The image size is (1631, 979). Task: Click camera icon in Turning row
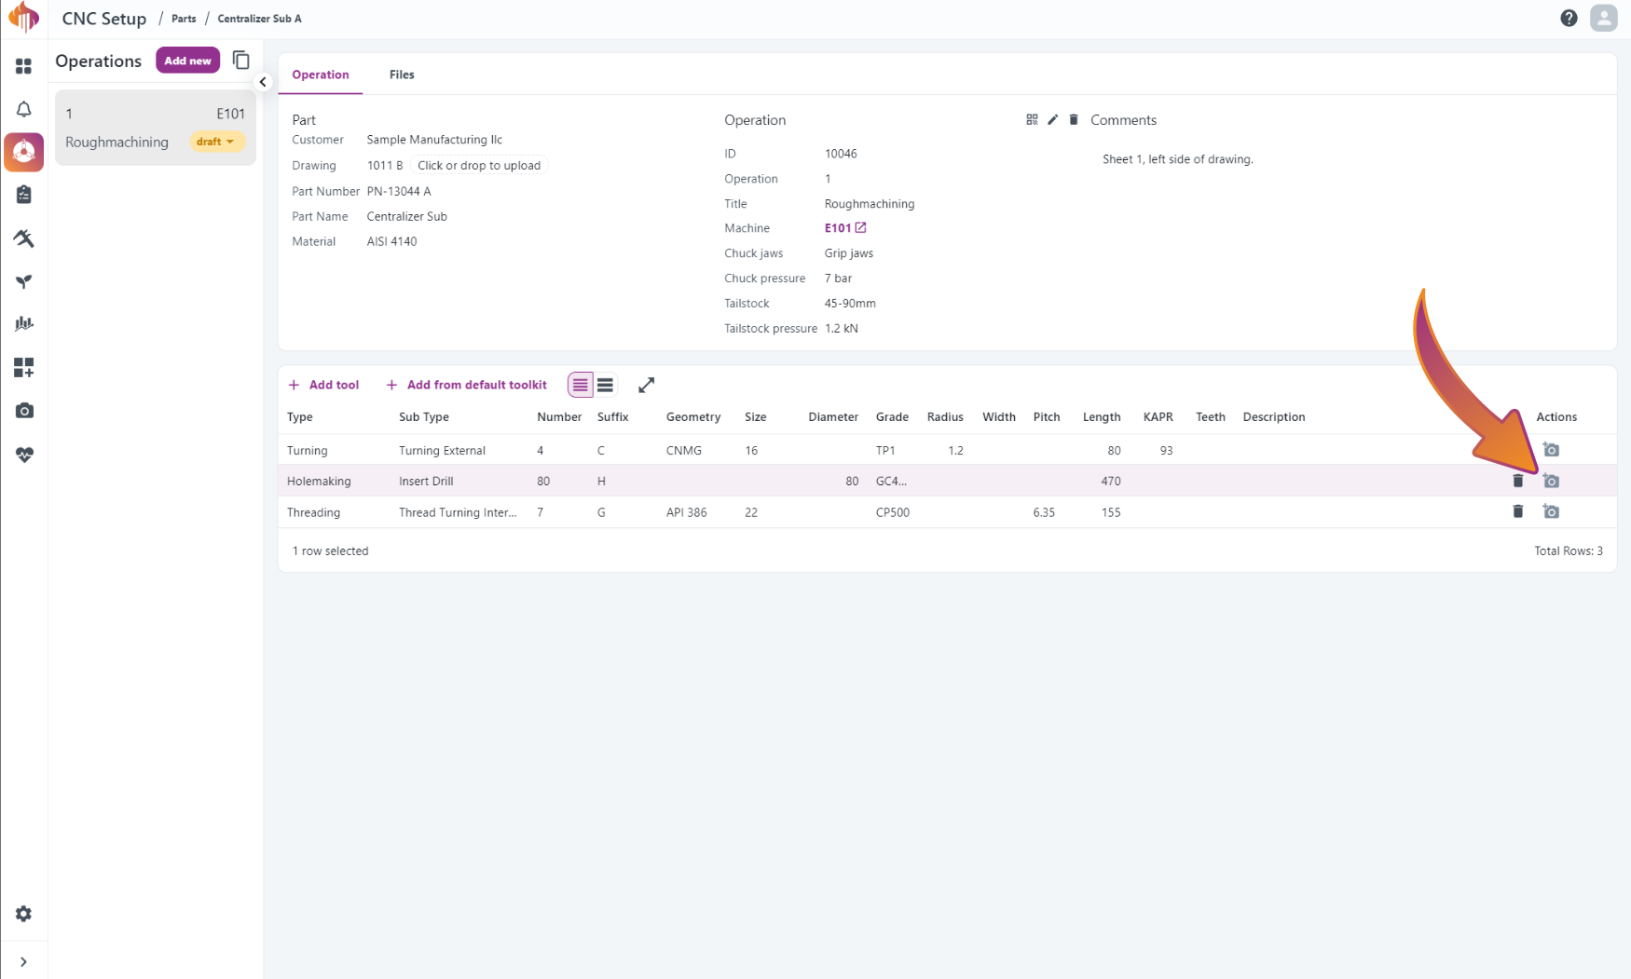pos(1551,450)
